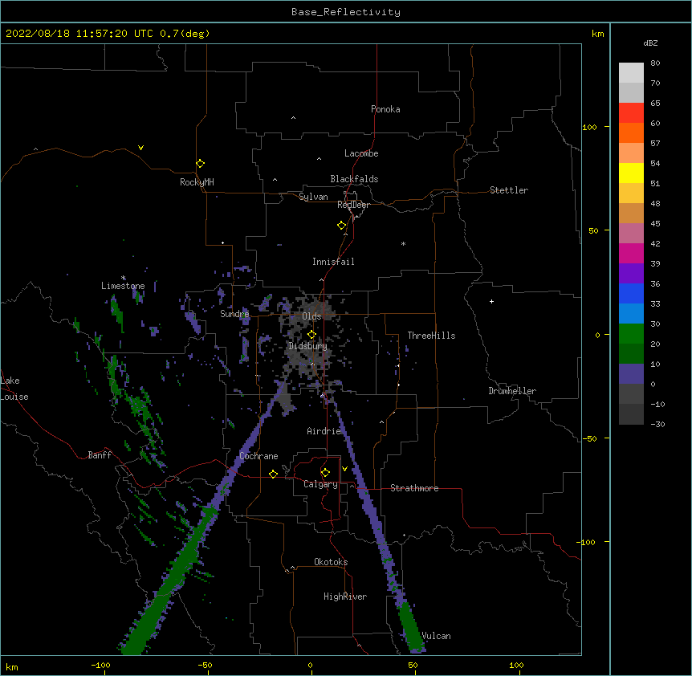Click the Sundre label

(x=234, y=314)
